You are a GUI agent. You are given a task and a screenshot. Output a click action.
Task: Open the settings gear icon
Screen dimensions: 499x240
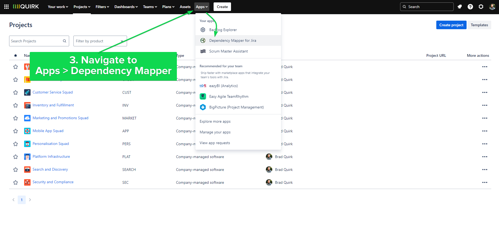pyautogui.click(x=481, y=7)
